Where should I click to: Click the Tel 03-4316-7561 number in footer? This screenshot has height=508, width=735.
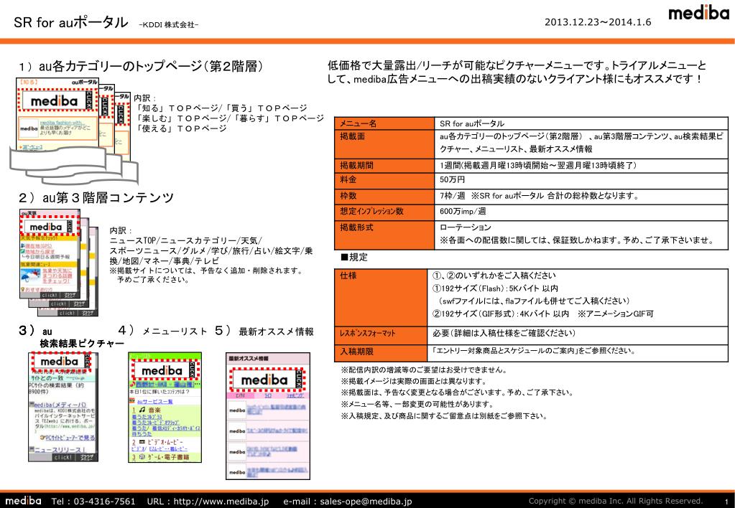pyautogui.click(x=93, y=501)
